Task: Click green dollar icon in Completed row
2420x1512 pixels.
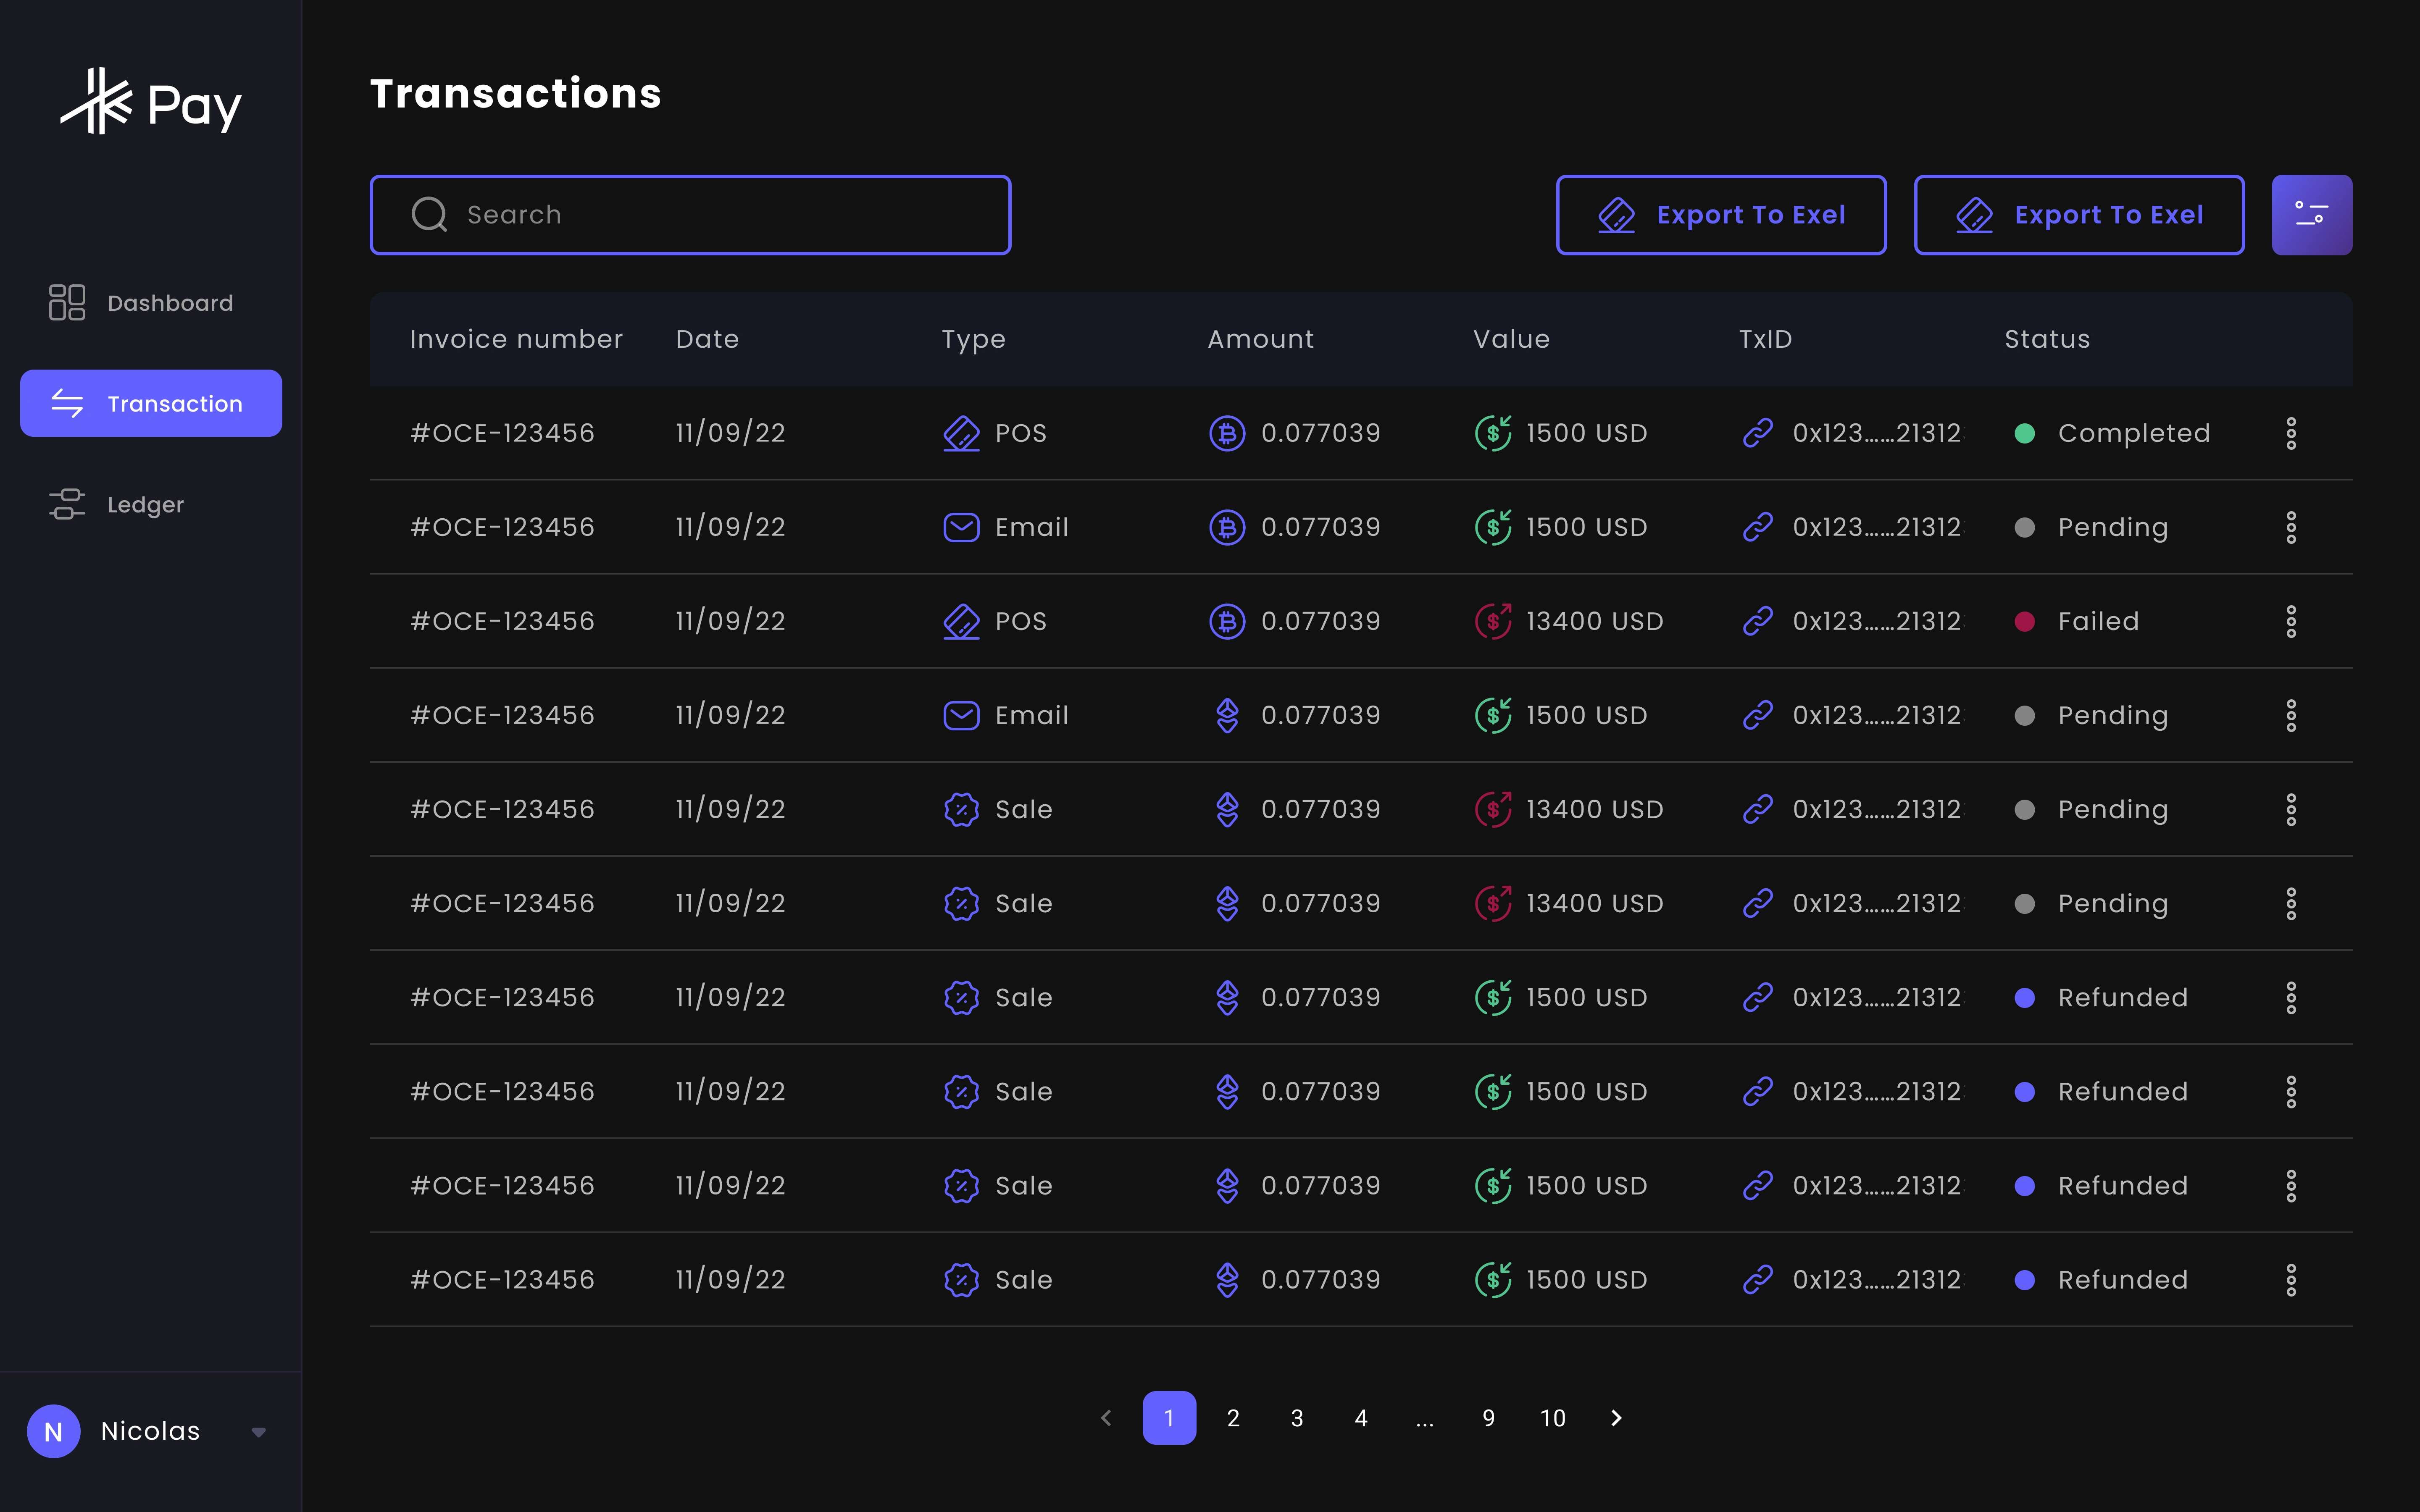Action: (x=1493, y=433)
